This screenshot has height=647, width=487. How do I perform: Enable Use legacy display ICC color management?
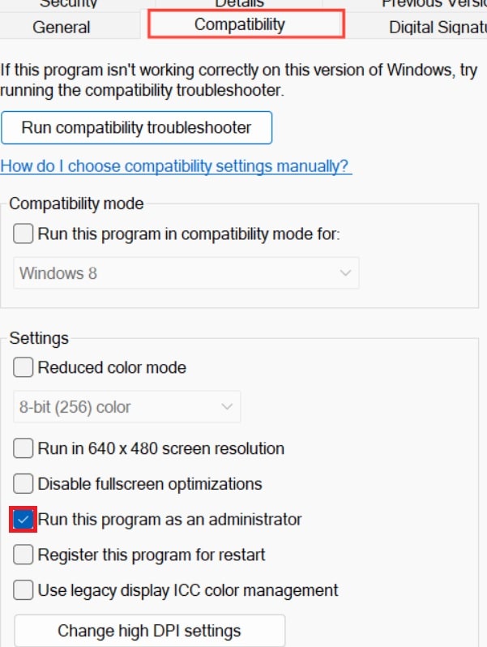point(23,590)
